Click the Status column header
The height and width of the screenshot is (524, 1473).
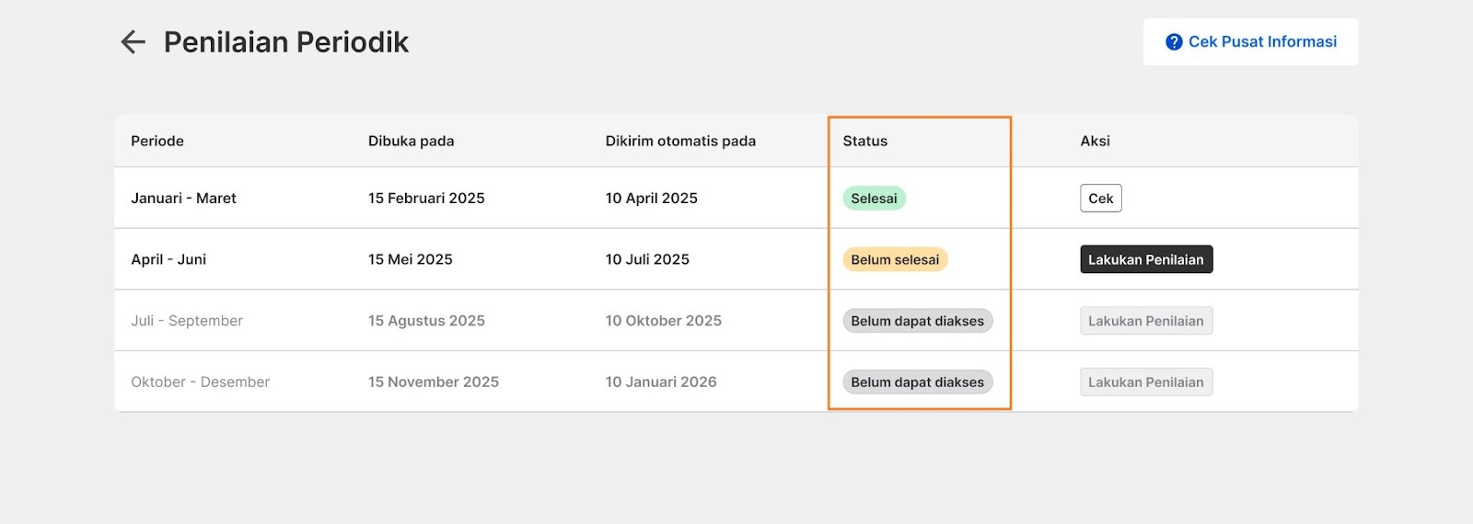865,141
